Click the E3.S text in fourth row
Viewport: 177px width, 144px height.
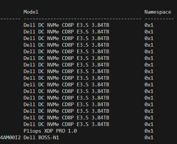tap(83, 45)
